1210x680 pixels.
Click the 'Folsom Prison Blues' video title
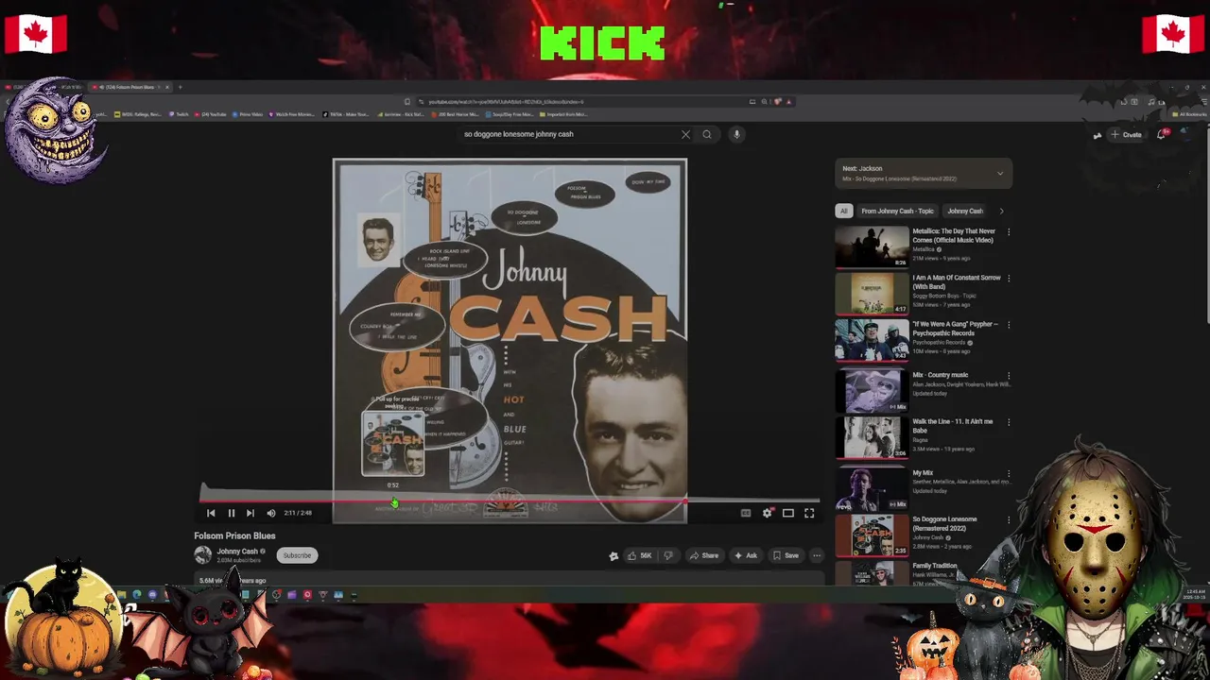tap(234, 535)
